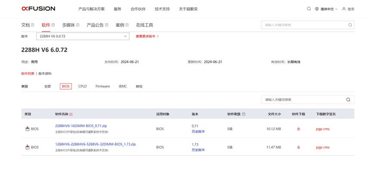Open 技术支持 menu
The height and width of the screenshot is (172, 373).
point(162,9)
